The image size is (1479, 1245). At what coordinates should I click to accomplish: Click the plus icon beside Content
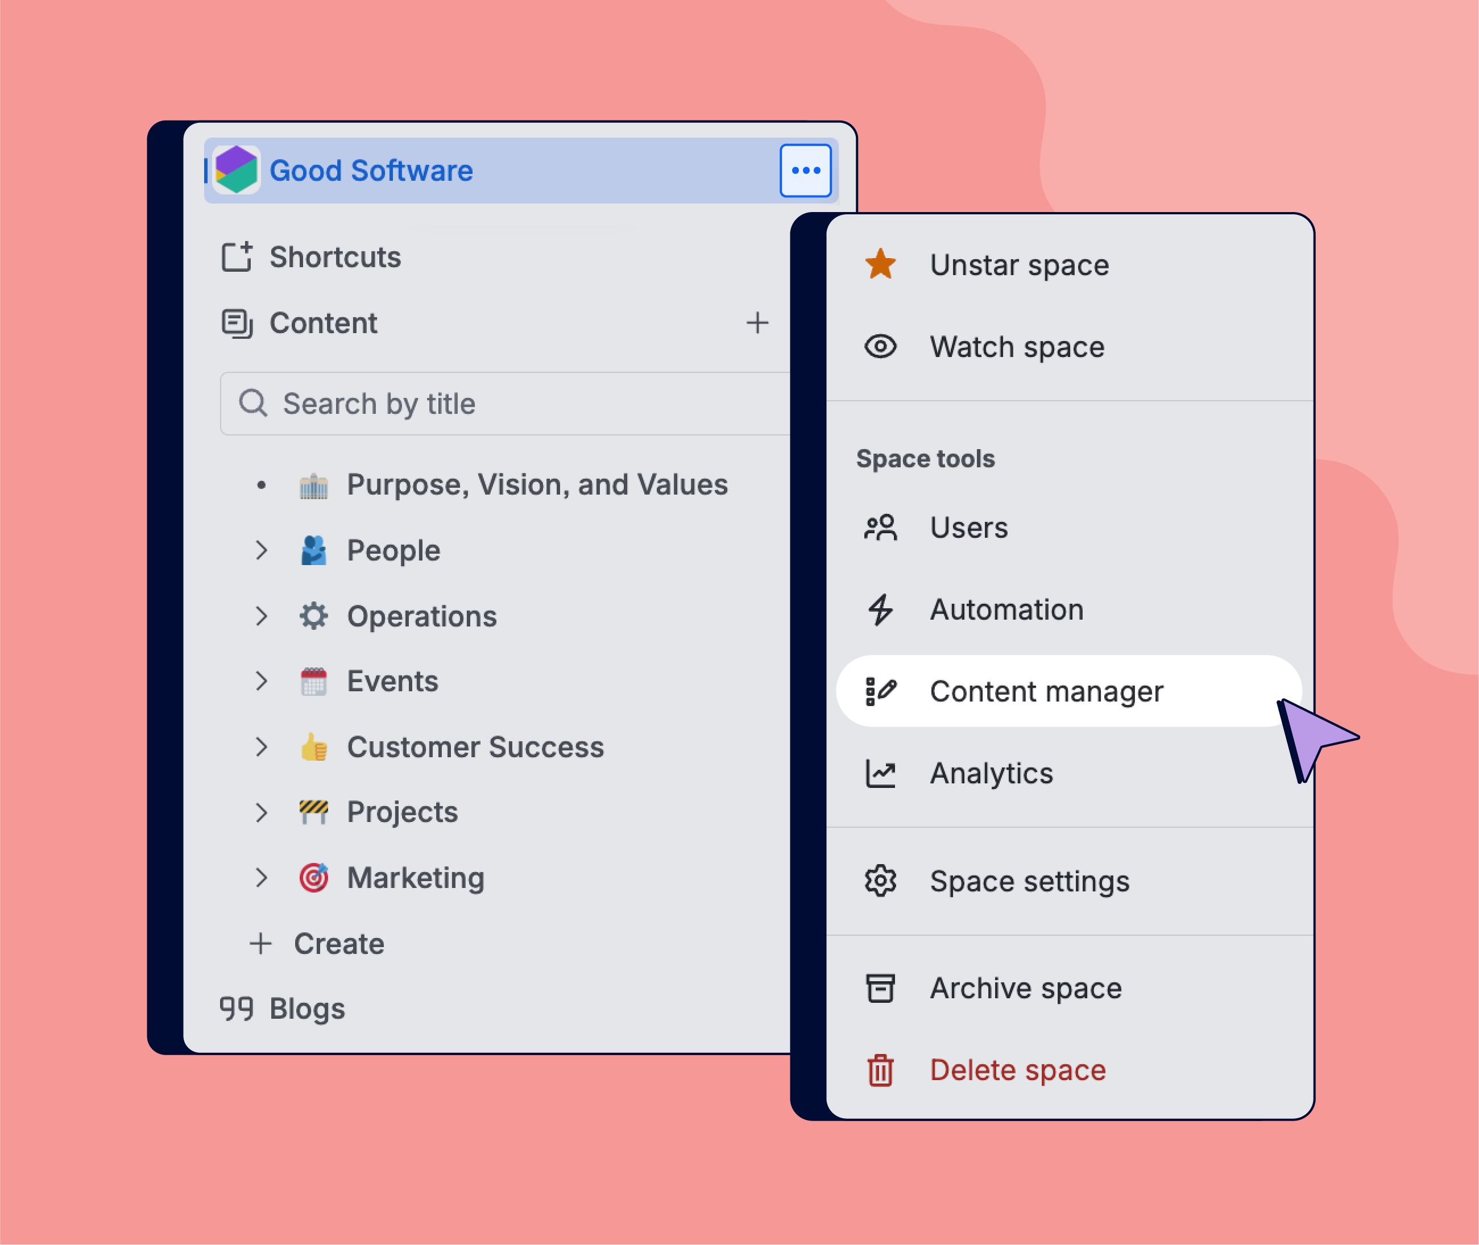(757, 322)
